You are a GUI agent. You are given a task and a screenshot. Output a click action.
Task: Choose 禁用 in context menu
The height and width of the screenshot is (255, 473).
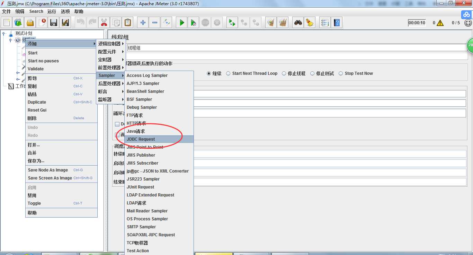click(61, 195)
